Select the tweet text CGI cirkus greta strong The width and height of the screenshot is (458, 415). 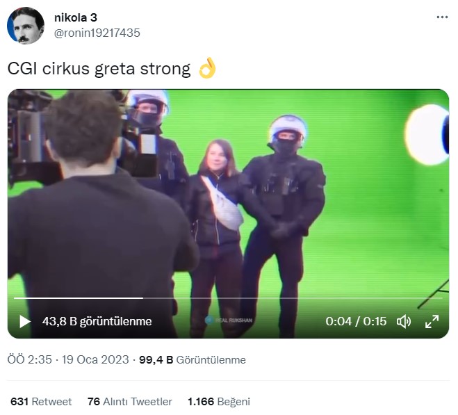pyautogui.click(x=99, y=69)
